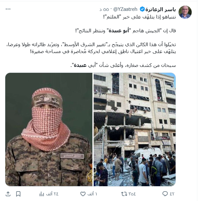Image resolution: width=198 pixels, height=201 pixels.
Task: Open the 55-minute timestamp link
Action: pos(104,9)
